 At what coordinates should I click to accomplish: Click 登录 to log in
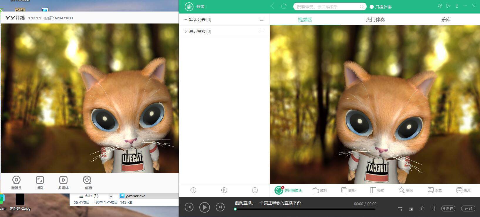tap(201, 6)
